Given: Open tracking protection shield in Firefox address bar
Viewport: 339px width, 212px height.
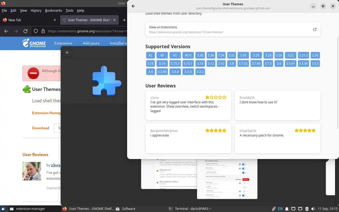Looking at the screenshot, I should [36, 31].
